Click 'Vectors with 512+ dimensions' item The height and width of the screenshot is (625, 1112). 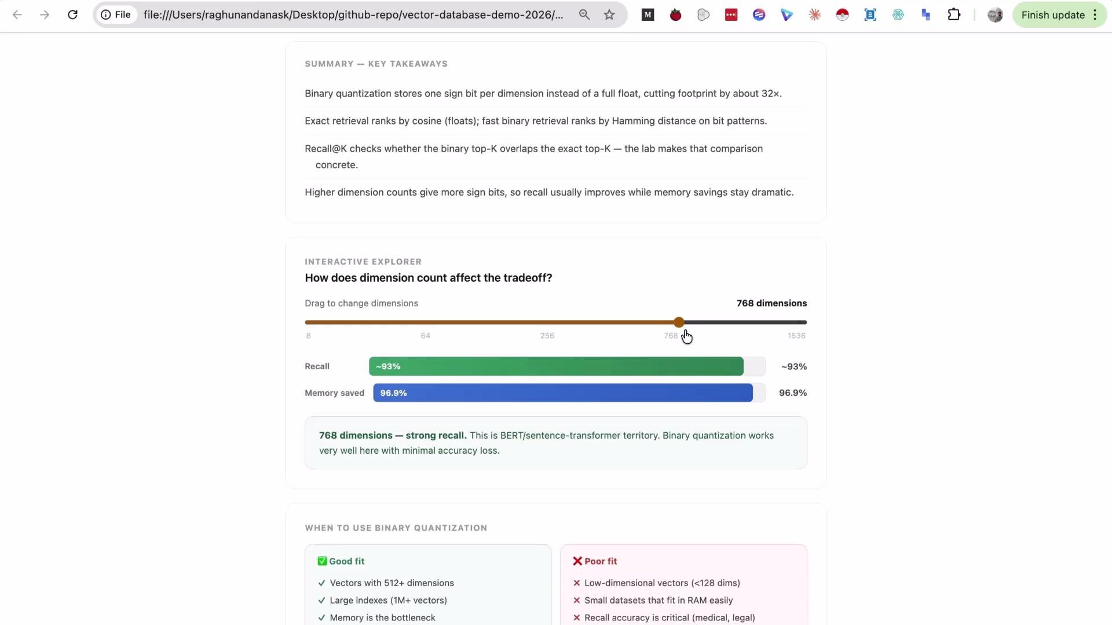pos(392,583)
